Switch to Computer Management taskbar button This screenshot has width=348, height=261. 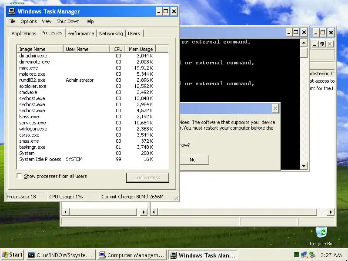132,255
